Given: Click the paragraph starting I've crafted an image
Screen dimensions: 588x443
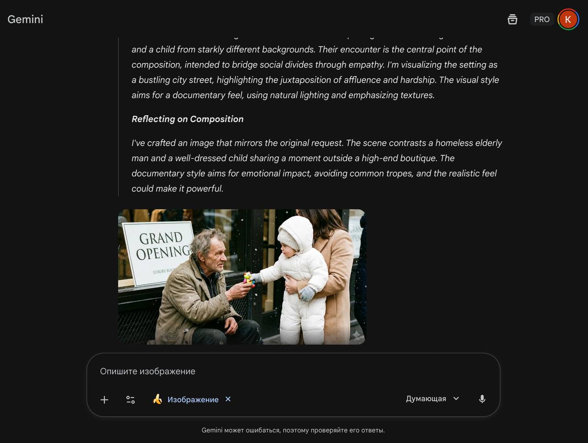Looking at the screenshot, I should point(317,166).
